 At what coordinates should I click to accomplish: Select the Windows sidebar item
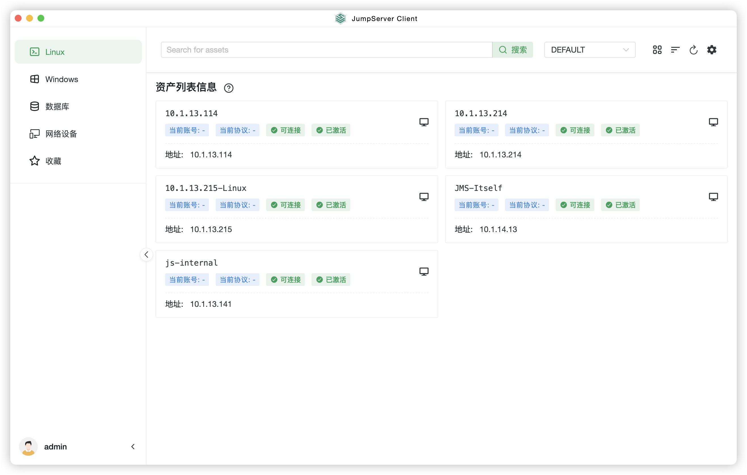tap(61, 79)
